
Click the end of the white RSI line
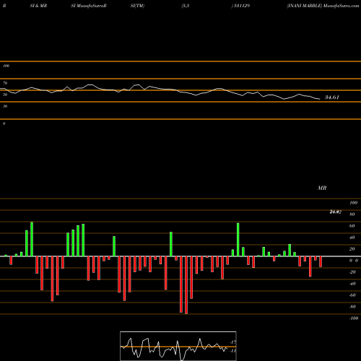pos(320,99)
